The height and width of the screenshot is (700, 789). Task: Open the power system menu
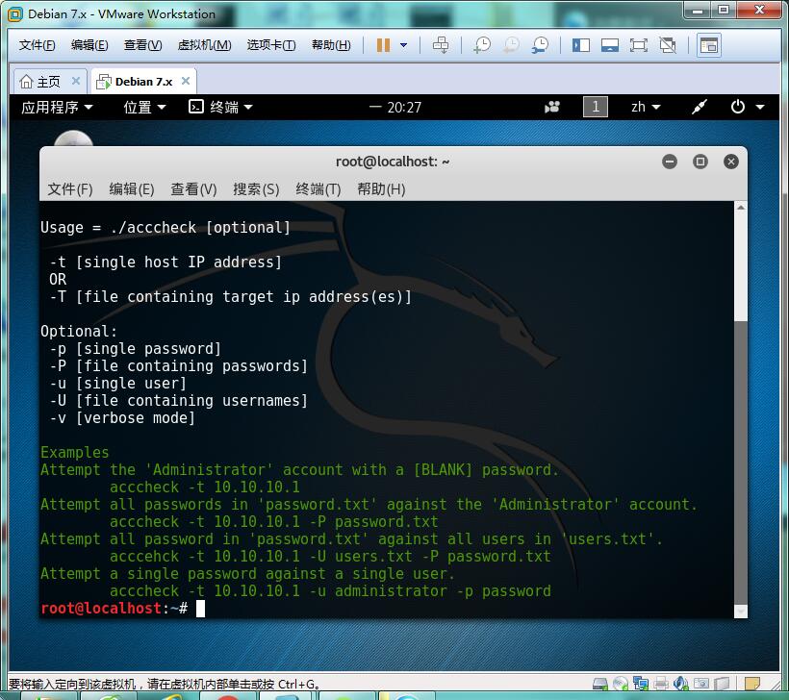coord(748,107)
